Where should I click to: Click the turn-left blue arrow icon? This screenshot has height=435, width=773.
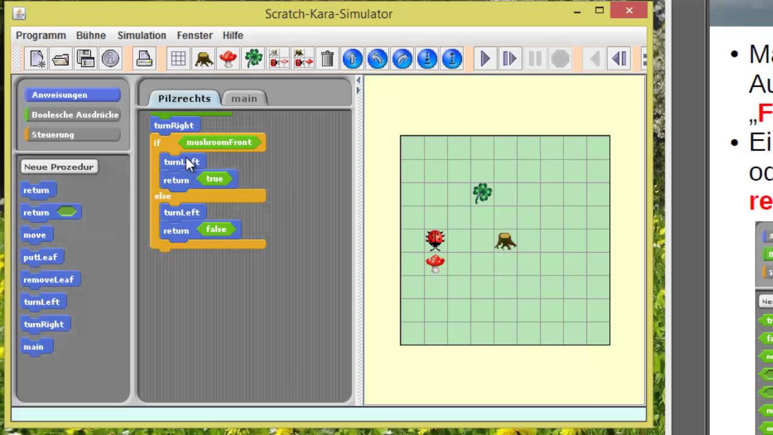377,59
